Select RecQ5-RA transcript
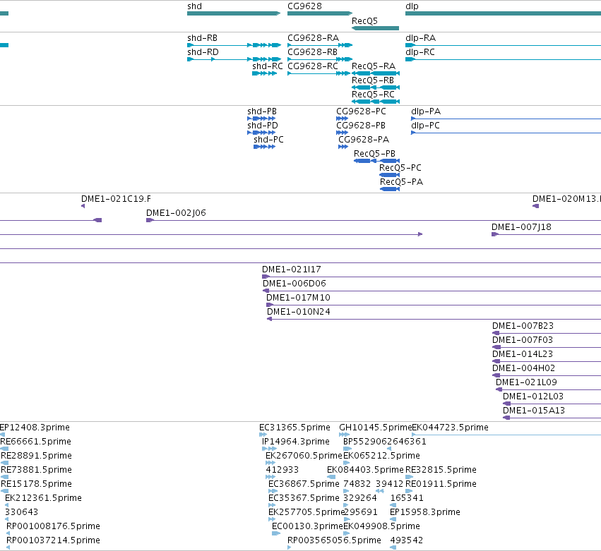The image size is (601, 551). pos(376,73)
